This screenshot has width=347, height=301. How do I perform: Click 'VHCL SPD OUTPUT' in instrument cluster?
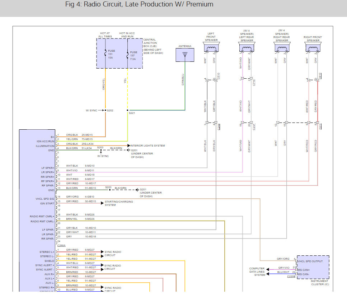tap(310, 261)
